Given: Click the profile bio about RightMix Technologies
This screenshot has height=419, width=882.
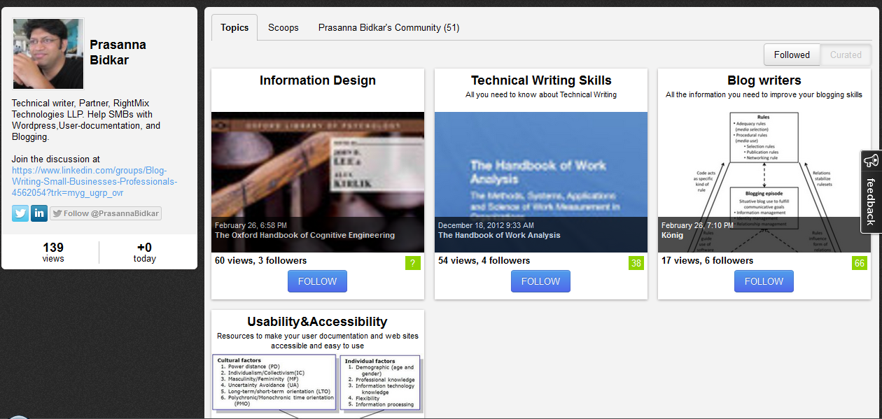Looking at the screenshot, I should [x=86, y=120].
